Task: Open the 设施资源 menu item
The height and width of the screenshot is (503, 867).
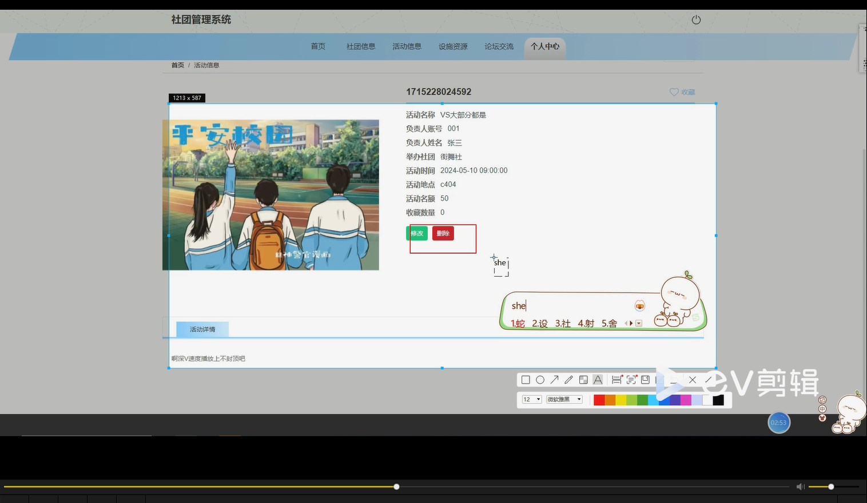Action: point(452,46)
